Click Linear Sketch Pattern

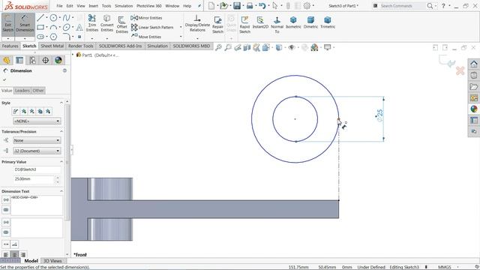(152, 27)
